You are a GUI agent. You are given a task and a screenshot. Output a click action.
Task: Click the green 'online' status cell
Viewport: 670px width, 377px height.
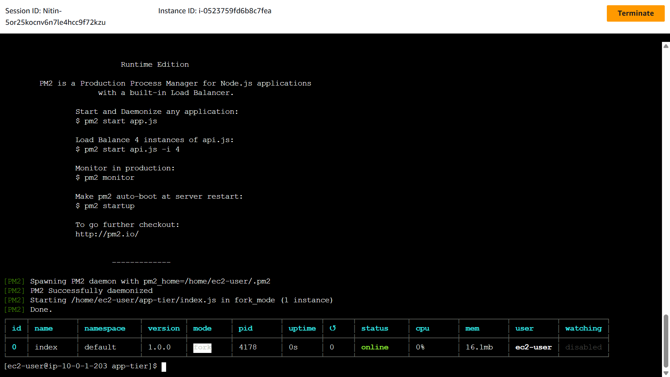tap(375, 347)
